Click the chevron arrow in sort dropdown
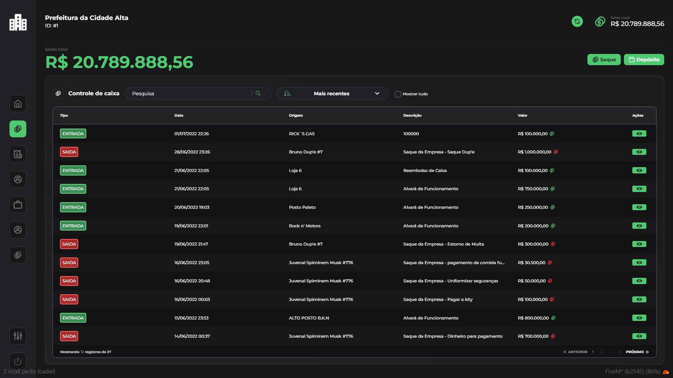The height and width of the screenshot is (378, 673). pos(377,94)
